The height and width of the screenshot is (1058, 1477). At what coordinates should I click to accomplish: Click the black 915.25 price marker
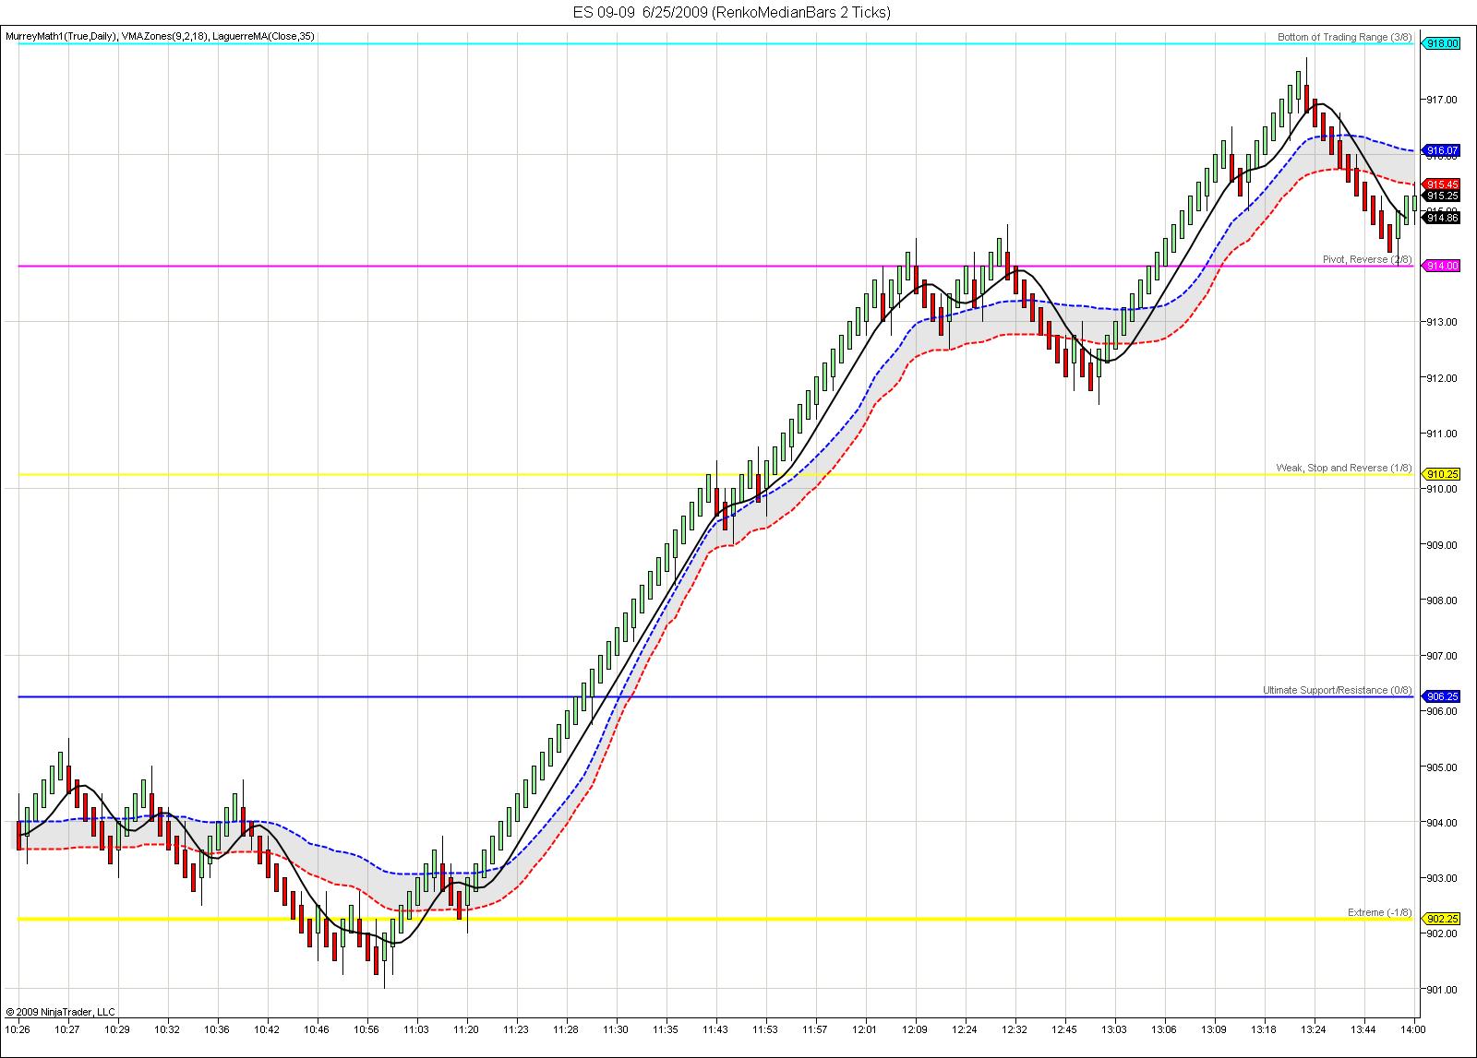coord(1442,196)
